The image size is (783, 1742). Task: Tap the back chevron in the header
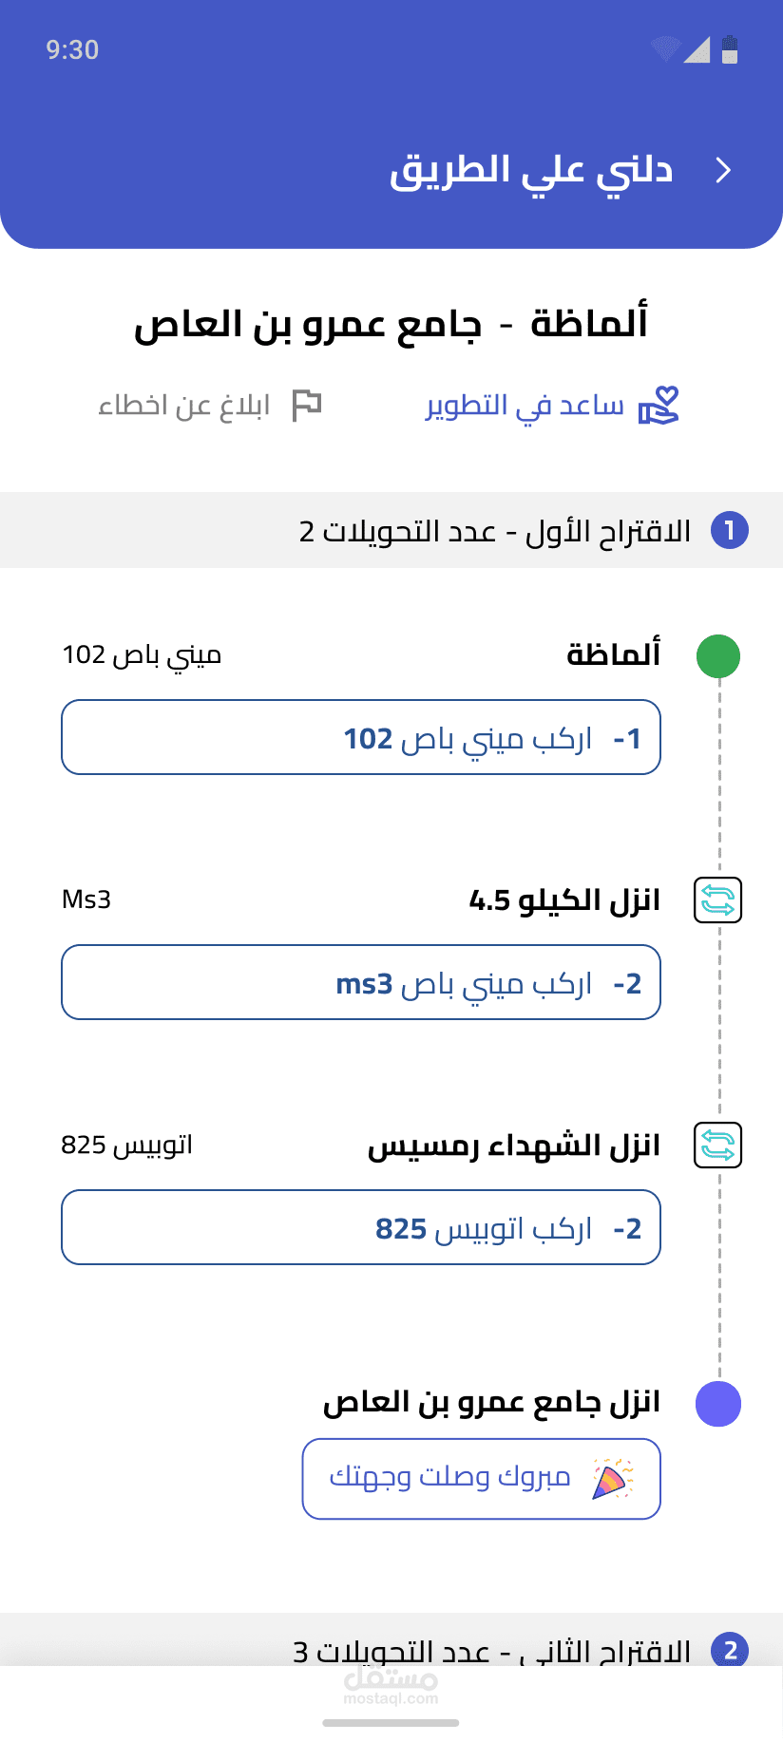point(723,170)
